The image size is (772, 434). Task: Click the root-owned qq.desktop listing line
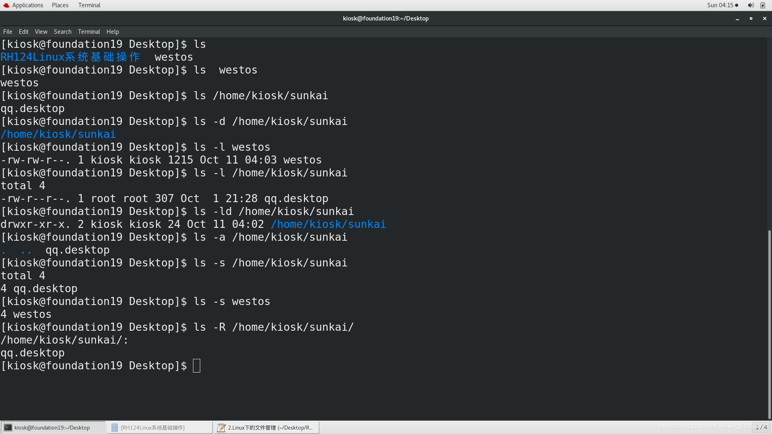pos(164,199)
